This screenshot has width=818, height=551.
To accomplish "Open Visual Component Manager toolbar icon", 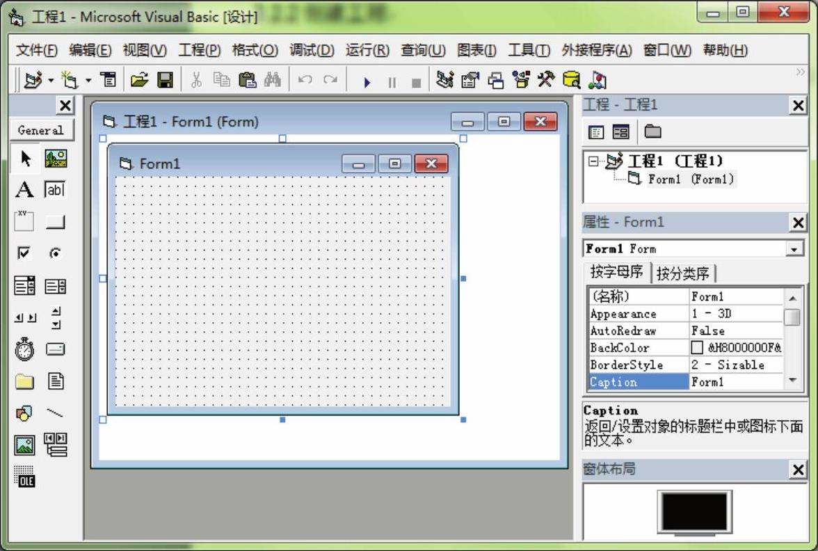I will [597, 80].
